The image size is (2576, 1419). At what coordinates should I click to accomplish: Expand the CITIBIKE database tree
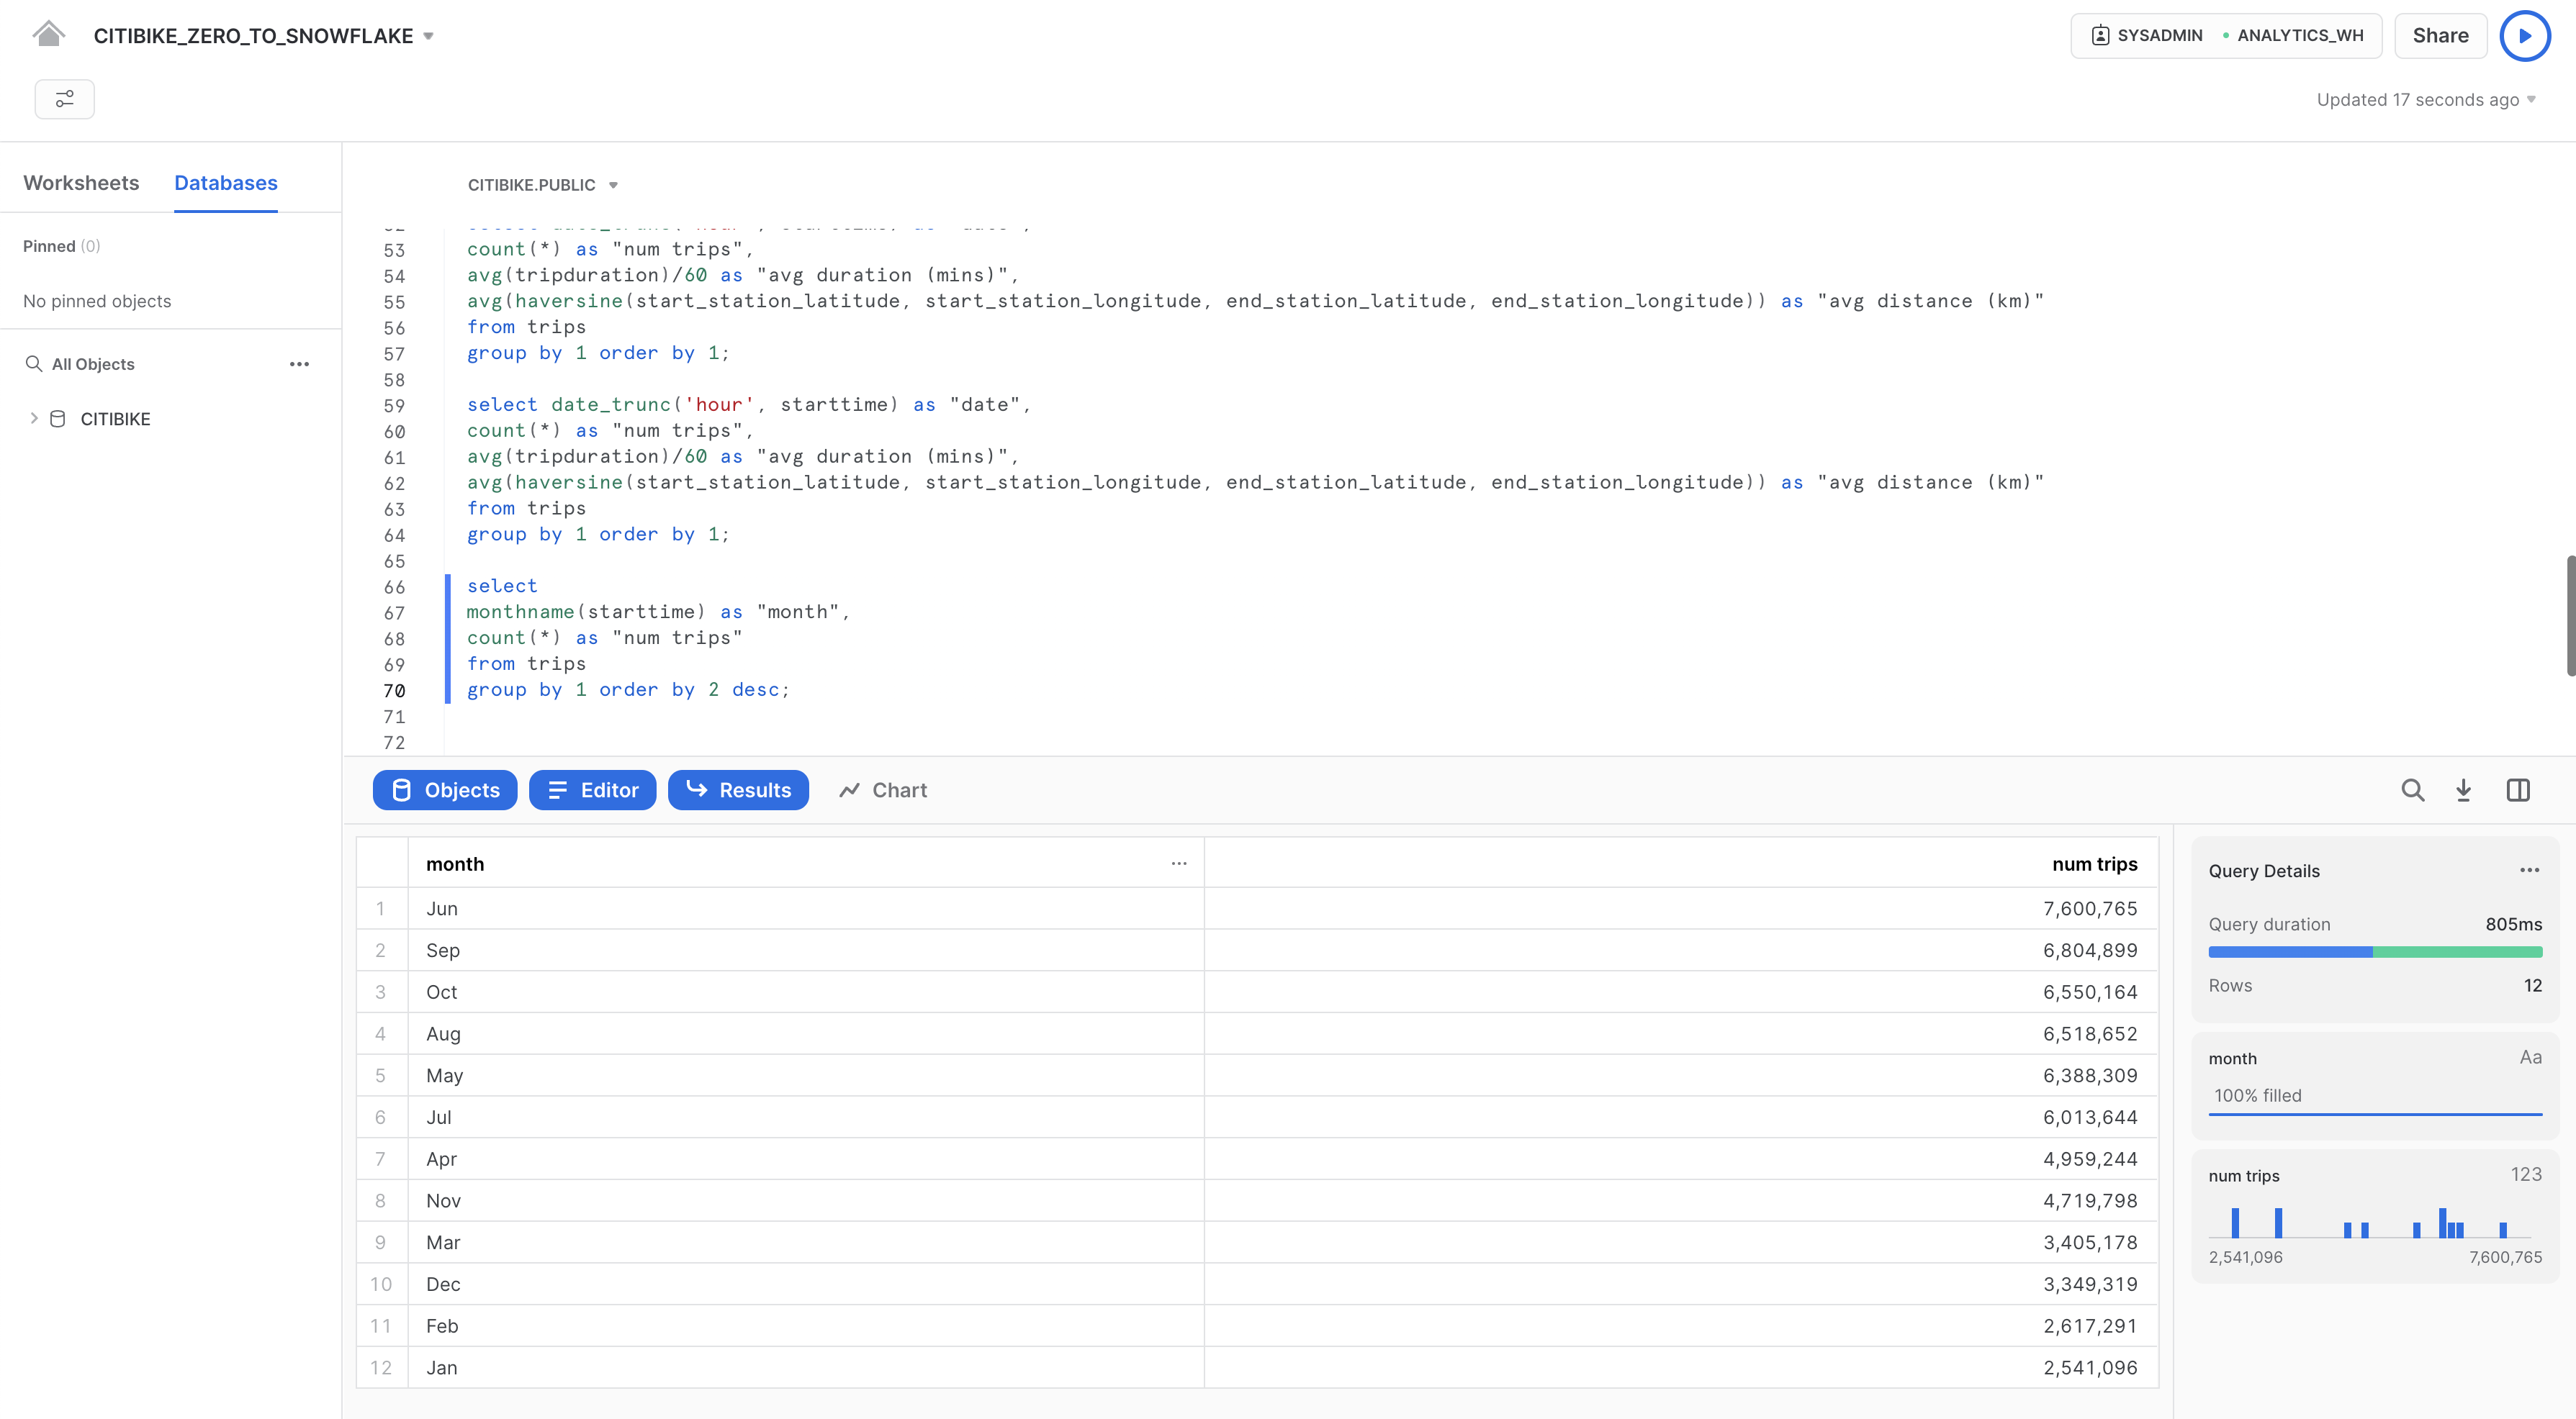(x=34, y=419)
